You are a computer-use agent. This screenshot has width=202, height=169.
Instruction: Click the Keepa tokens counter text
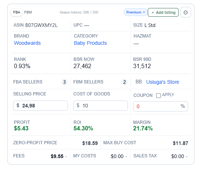click(79, 12)
